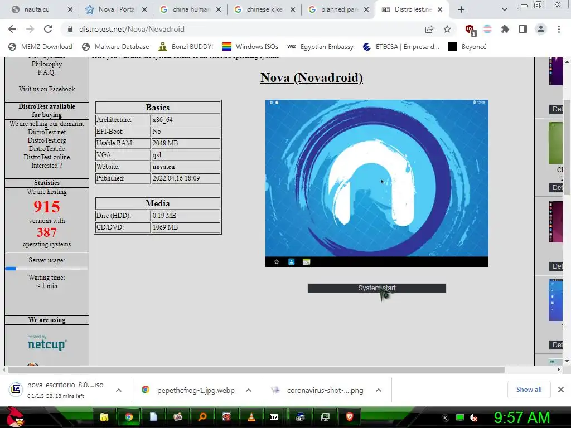The height and width of the screenshot is (428, 571).
Task: Click the System start button
Action: tap(376, 288)
